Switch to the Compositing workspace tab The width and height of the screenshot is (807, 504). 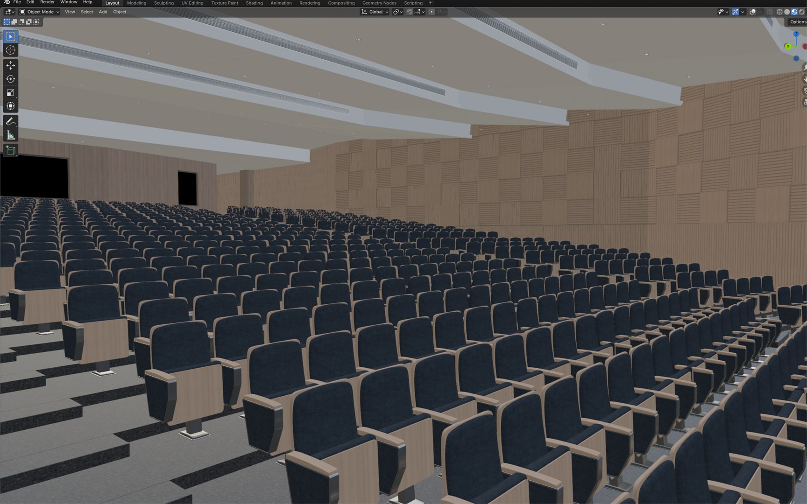click(x=341, y=3)
